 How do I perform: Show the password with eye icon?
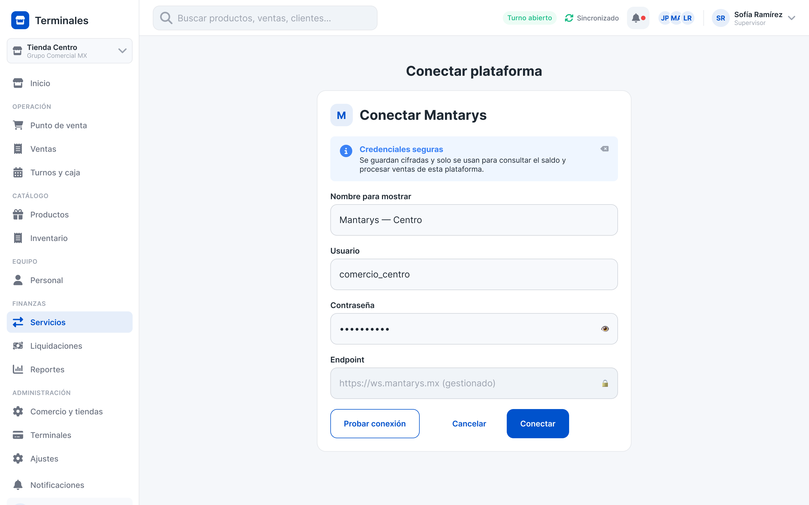[x=605, y=329]
